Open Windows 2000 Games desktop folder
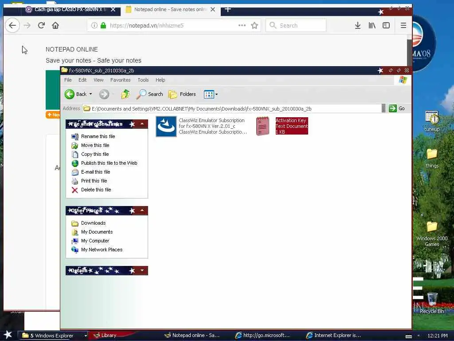 coord(432,234)
